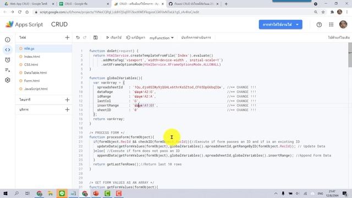Select the Form.html file
The height and width of the screenshot is (198, 352).
tap(32, 81)
